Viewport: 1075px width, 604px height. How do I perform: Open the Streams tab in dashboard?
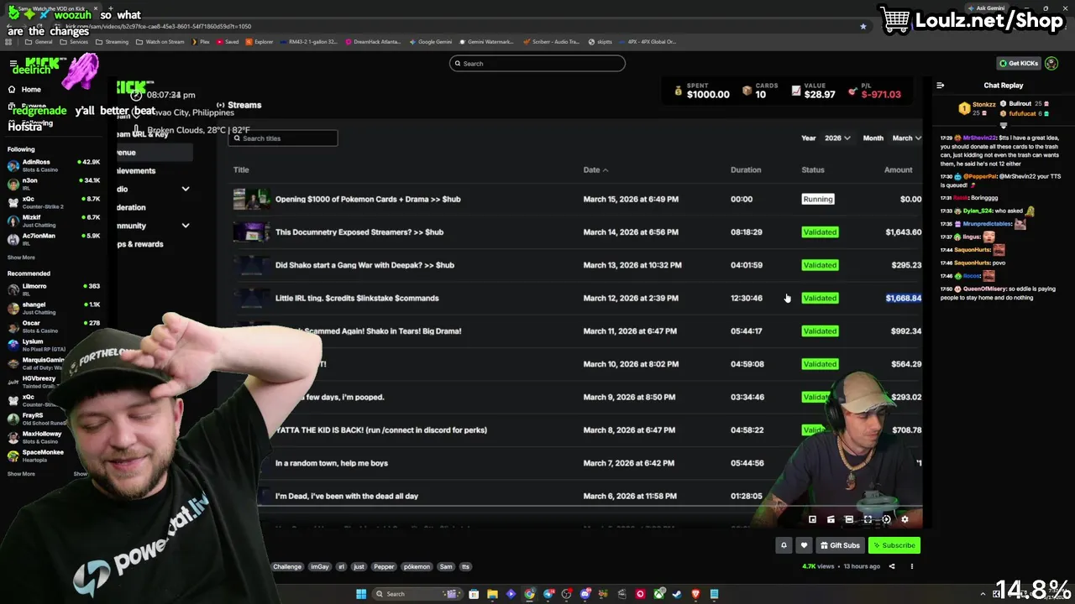coord(239,105)
